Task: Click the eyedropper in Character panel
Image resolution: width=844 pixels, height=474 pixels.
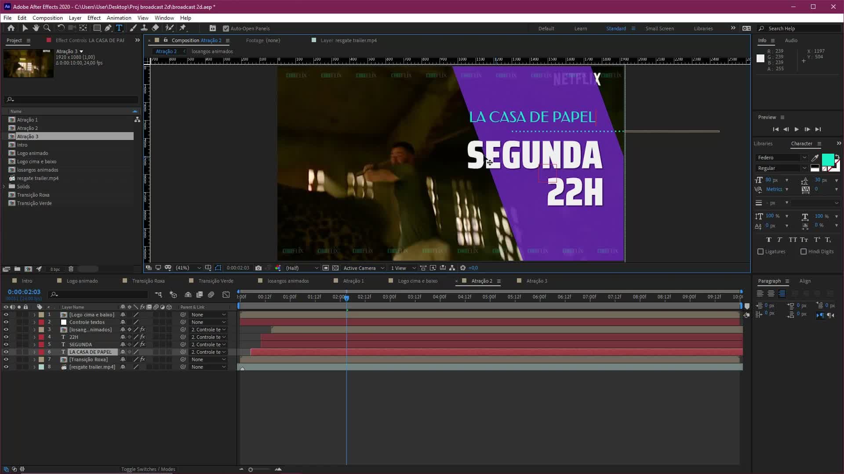Action: point(815,158)
